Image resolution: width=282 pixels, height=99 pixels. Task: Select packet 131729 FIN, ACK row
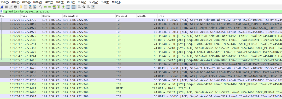point(141,36)
